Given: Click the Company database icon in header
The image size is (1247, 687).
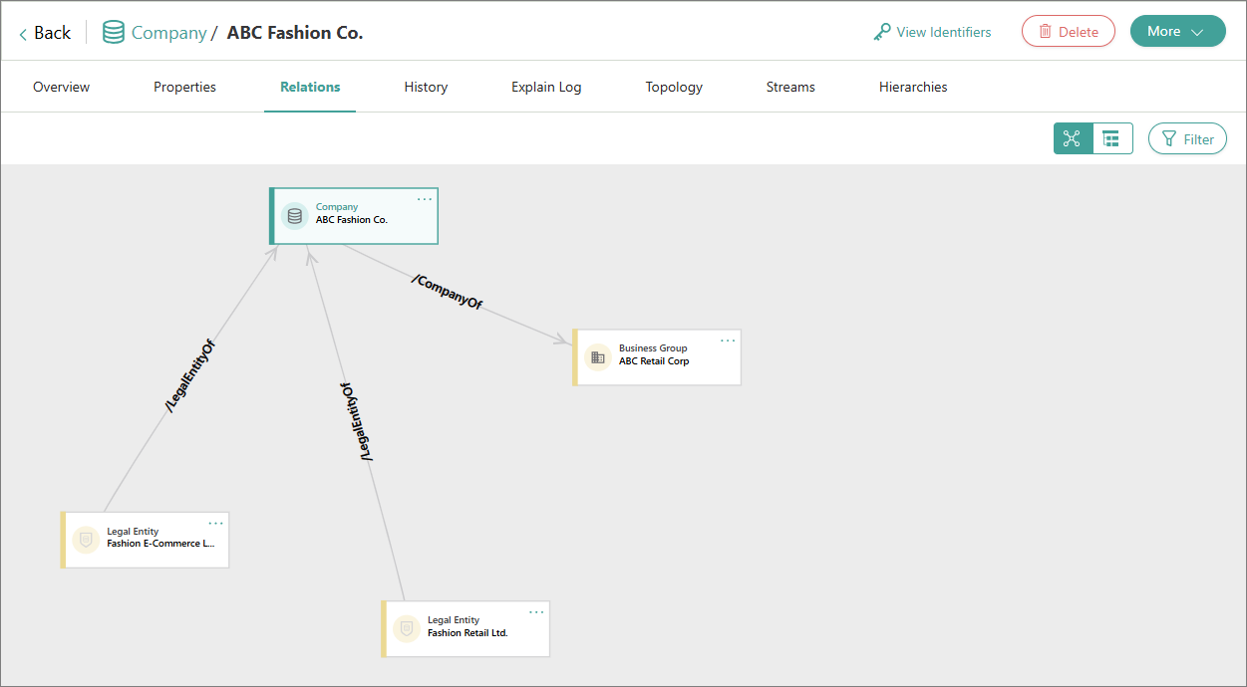Looking at the screenshot, I should point(114,33).
